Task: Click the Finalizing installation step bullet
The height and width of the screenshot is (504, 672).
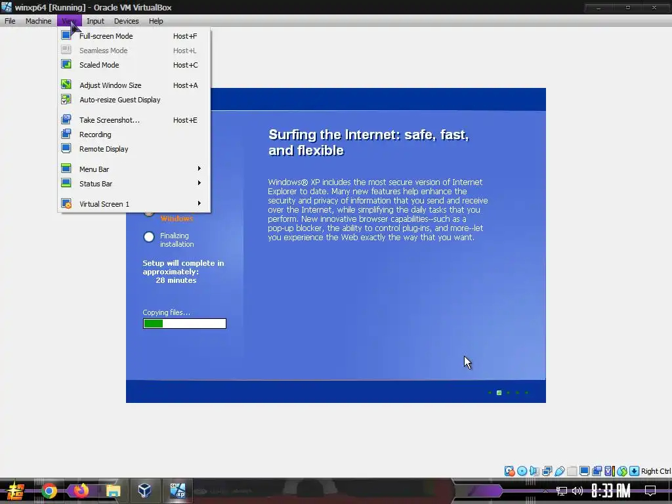Action: tap(149, 237)
